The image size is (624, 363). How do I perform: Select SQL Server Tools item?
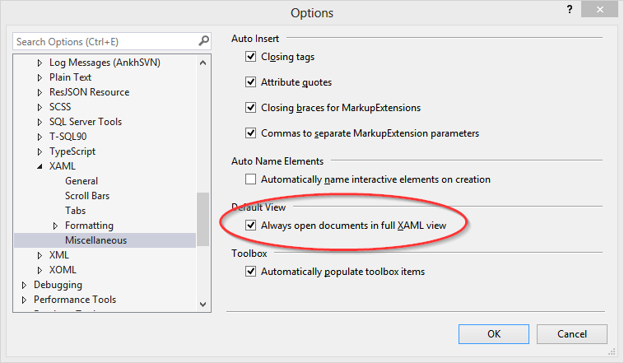click(86, 122)
